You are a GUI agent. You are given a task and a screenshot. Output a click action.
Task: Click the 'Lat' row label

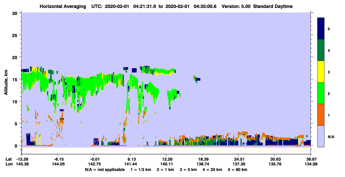coord(8,159)
